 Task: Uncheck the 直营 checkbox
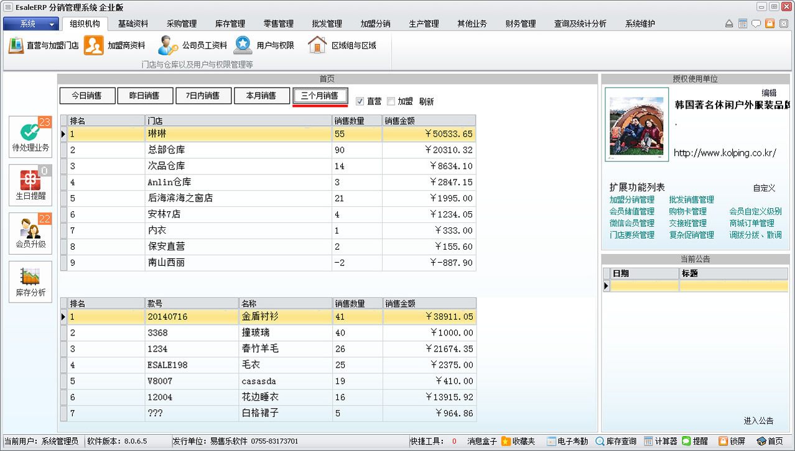tap(360, 101)
